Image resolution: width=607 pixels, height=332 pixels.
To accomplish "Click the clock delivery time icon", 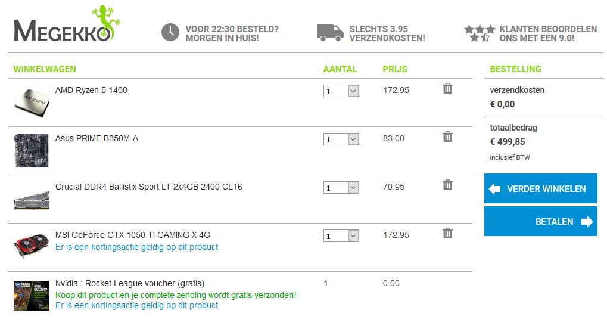I will point(170,32).
